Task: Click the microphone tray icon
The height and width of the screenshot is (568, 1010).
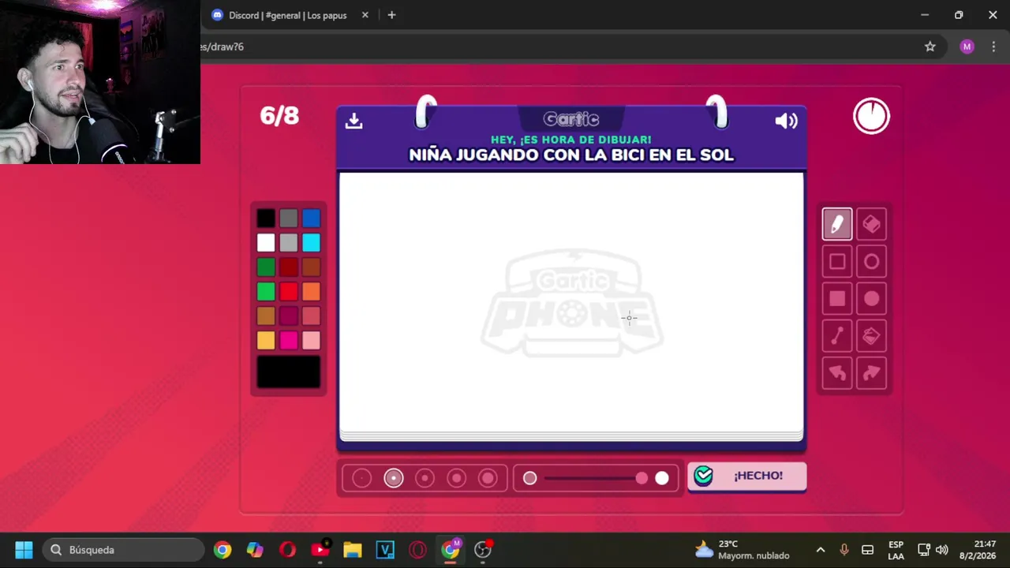Action: click(844, 550)
